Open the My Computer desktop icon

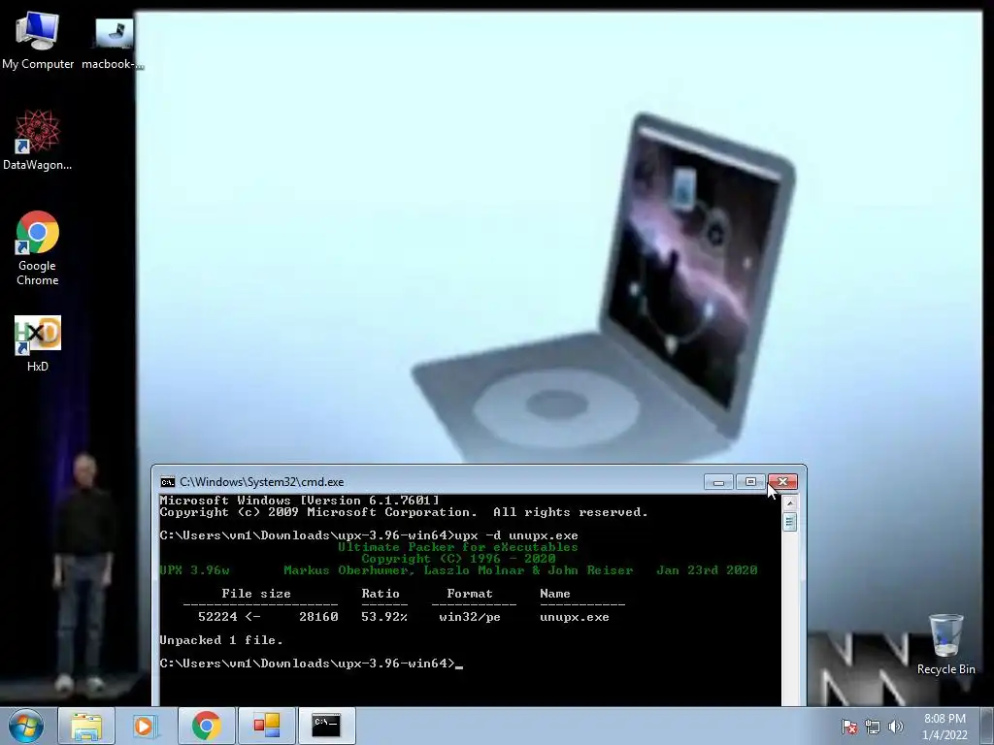(x=38, y=41)
